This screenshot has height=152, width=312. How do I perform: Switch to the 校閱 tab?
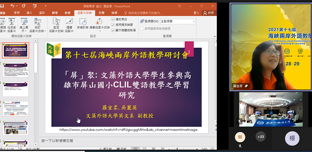pos(101,13)
